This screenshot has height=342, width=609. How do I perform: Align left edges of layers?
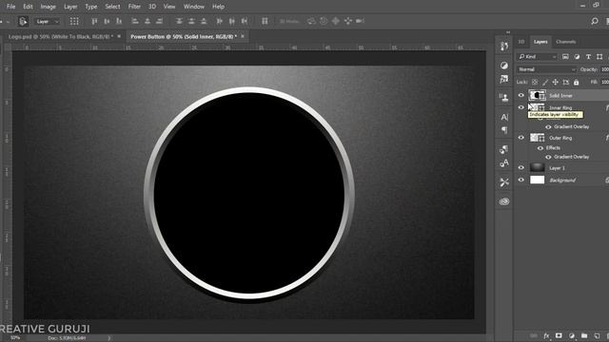(x=135, y=21)
